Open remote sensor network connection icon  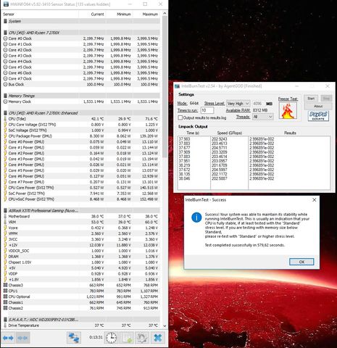pos(74,338)
